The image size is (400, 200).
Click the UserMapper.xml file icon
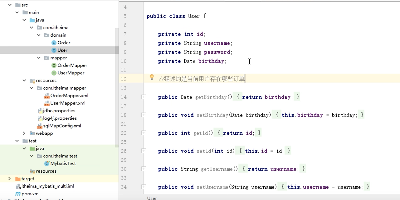tap(46, 103)
